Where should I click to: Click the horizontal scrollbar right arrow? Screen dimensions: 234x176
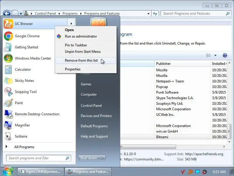tap(224, 147)
